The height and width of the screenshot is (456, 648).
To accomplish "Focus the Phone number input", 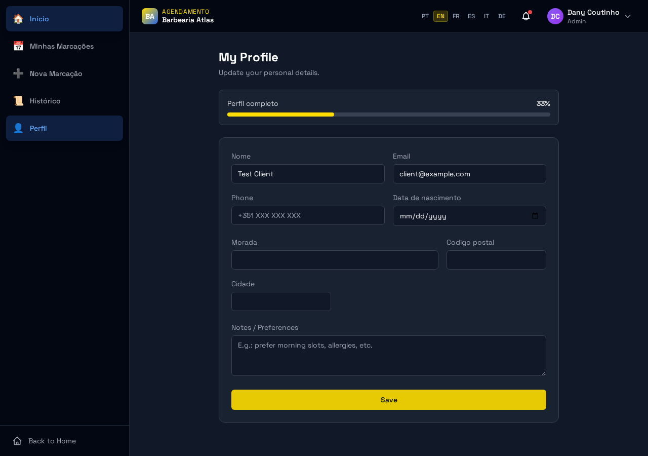I will coord(308,215).
